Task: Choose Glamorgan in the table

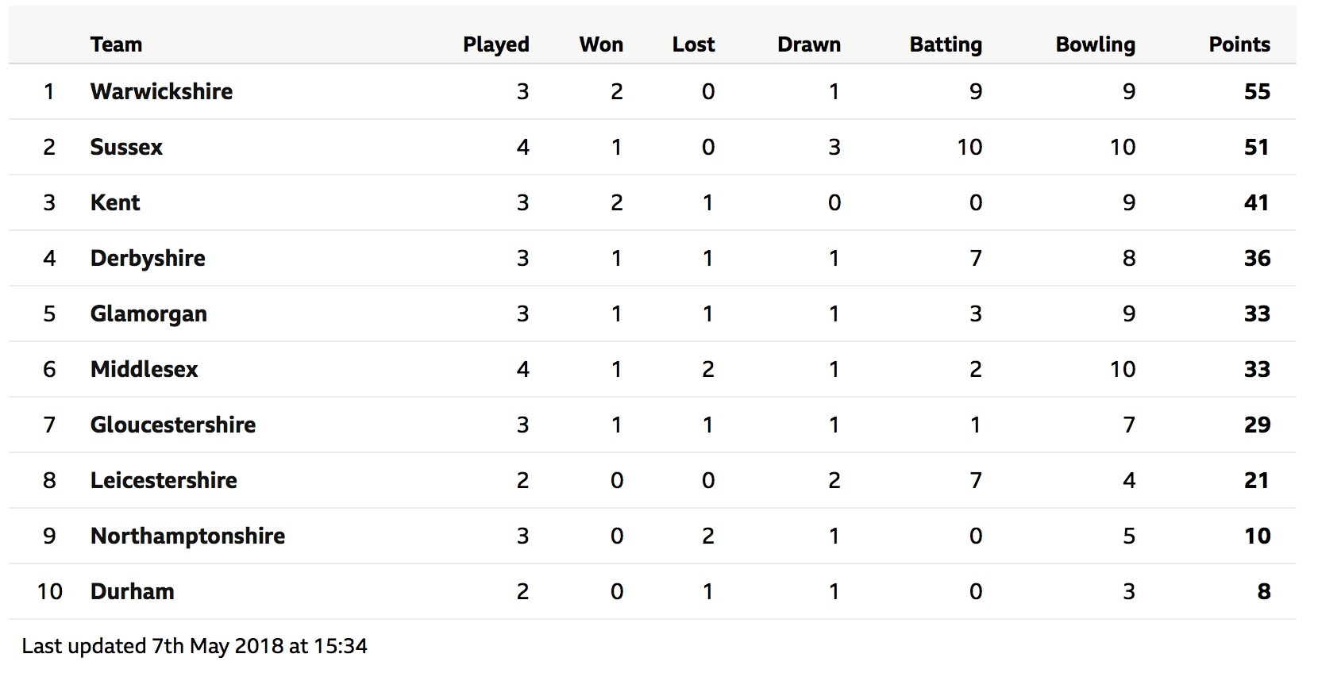Action: click(x=148, y=314)
